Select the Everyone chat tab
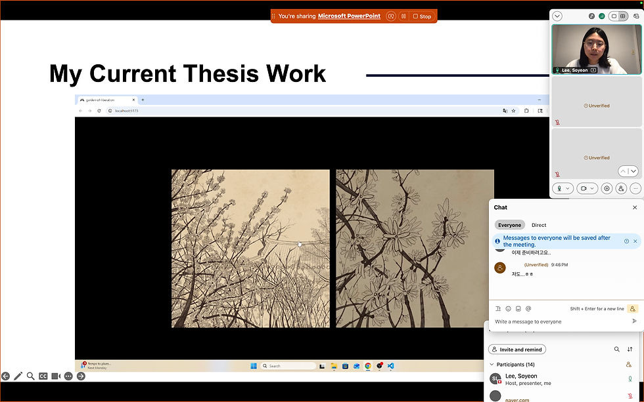Viewport: 644px width, 402px height. click(509, 225)
